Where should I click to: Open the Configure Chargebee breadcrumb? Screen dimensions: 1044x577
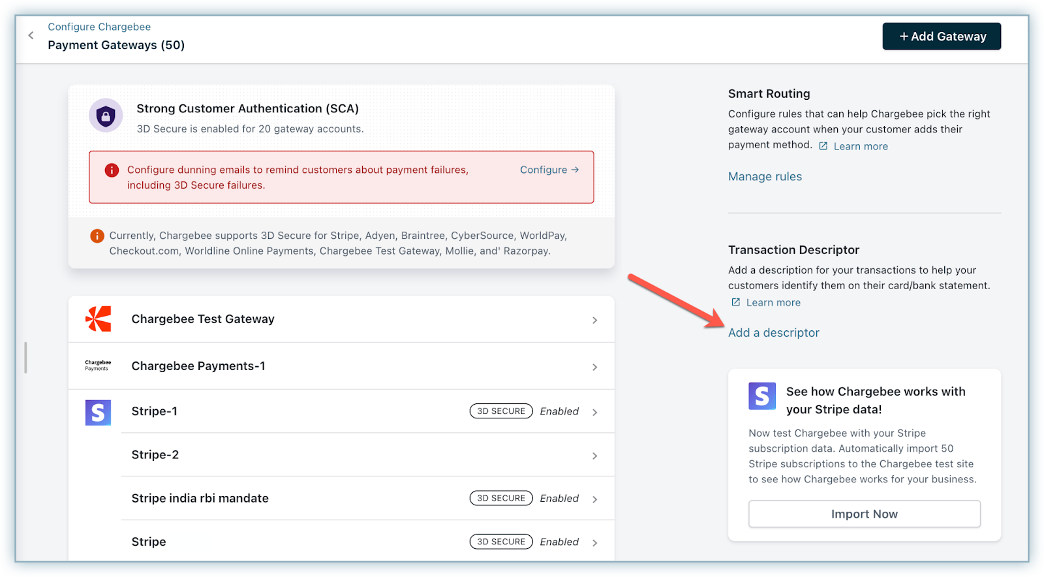(99, 27)
